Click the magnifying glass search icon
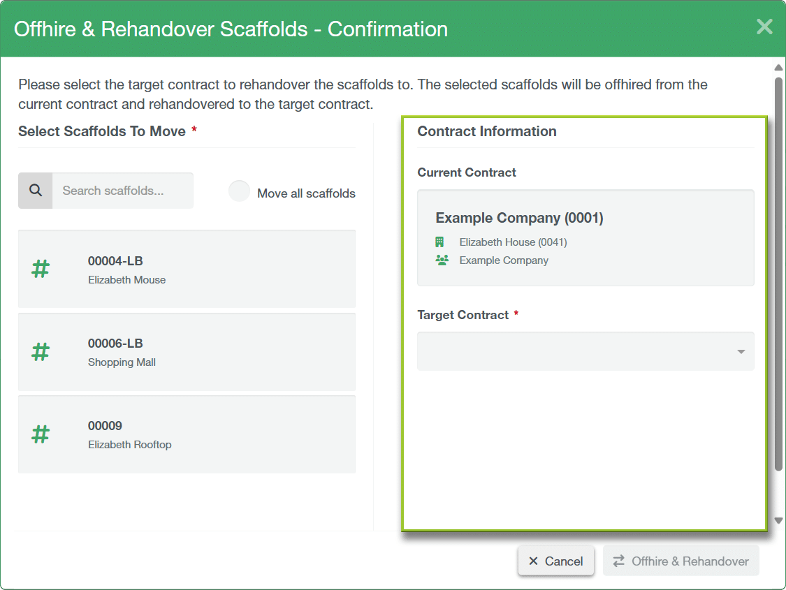The width and height of the screenshot is (786, 590). coord(36,191)
